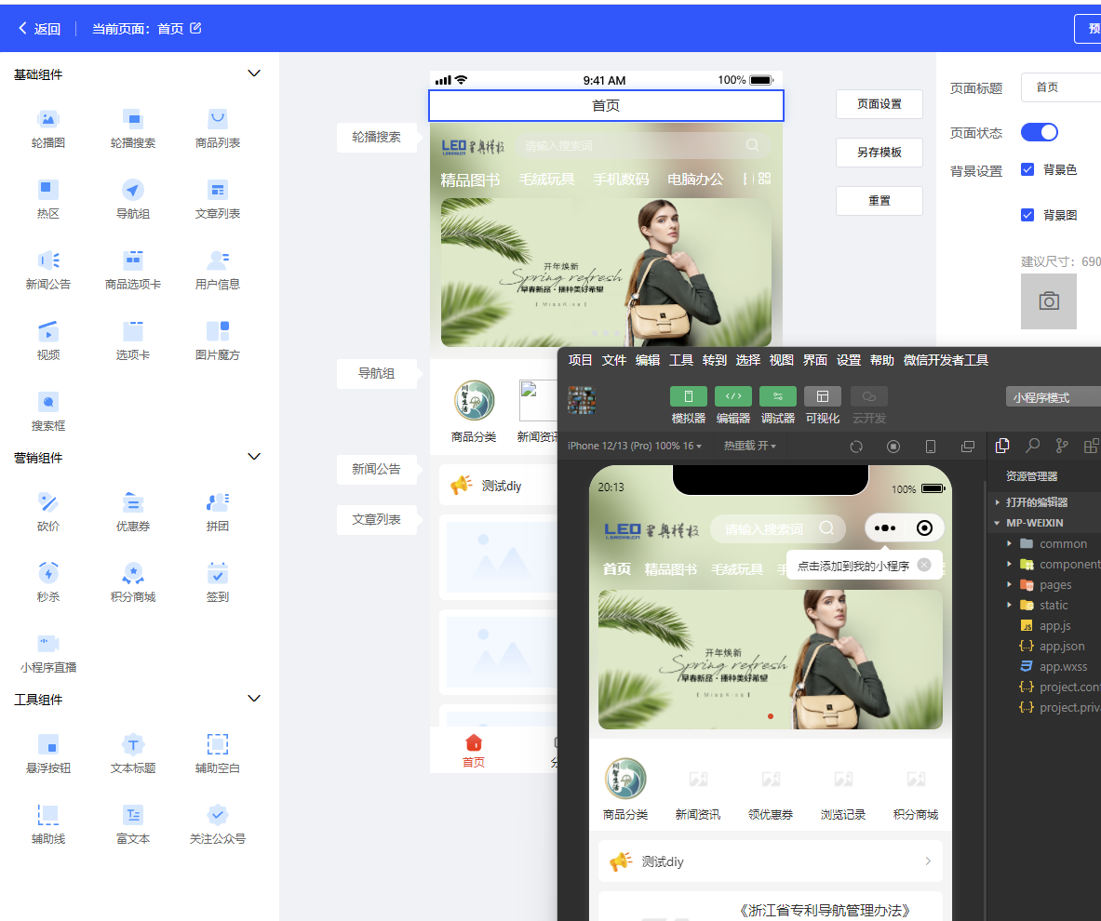Add the 商品选项卡 component

(x=133, y=271)
